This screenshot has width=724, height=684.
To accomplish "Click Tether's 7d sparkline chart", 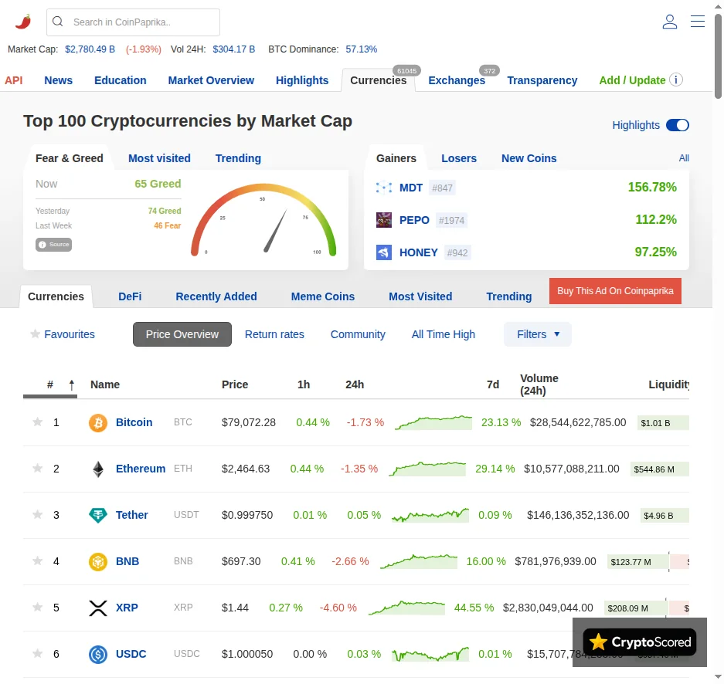I will point(430,515).
